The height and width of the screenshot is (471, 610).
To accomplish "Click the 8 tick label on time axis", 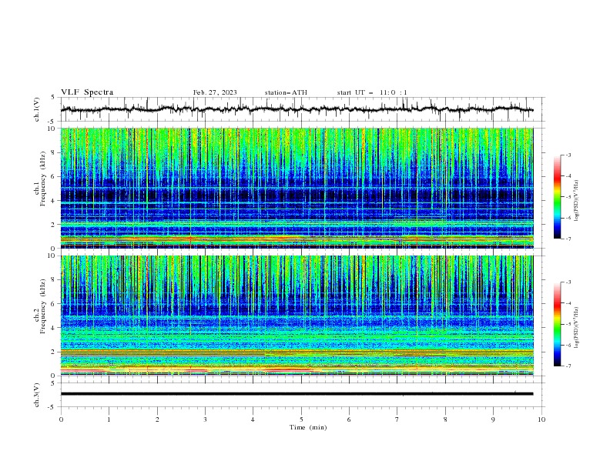I will click(445, 419).
